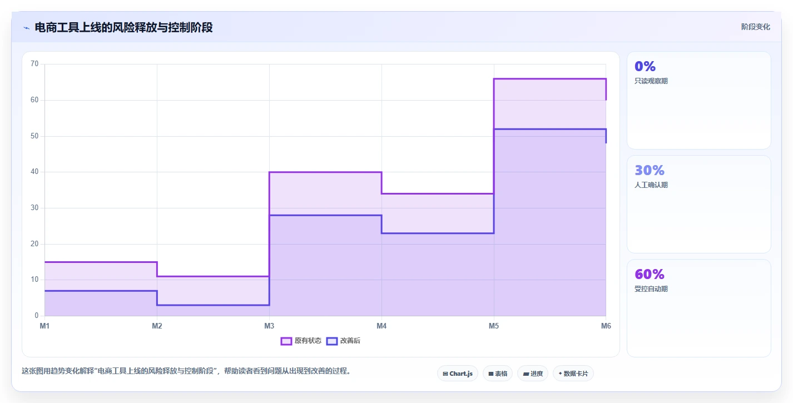Click the 只读观察期 label
The image size is (793, 403).
651,81
